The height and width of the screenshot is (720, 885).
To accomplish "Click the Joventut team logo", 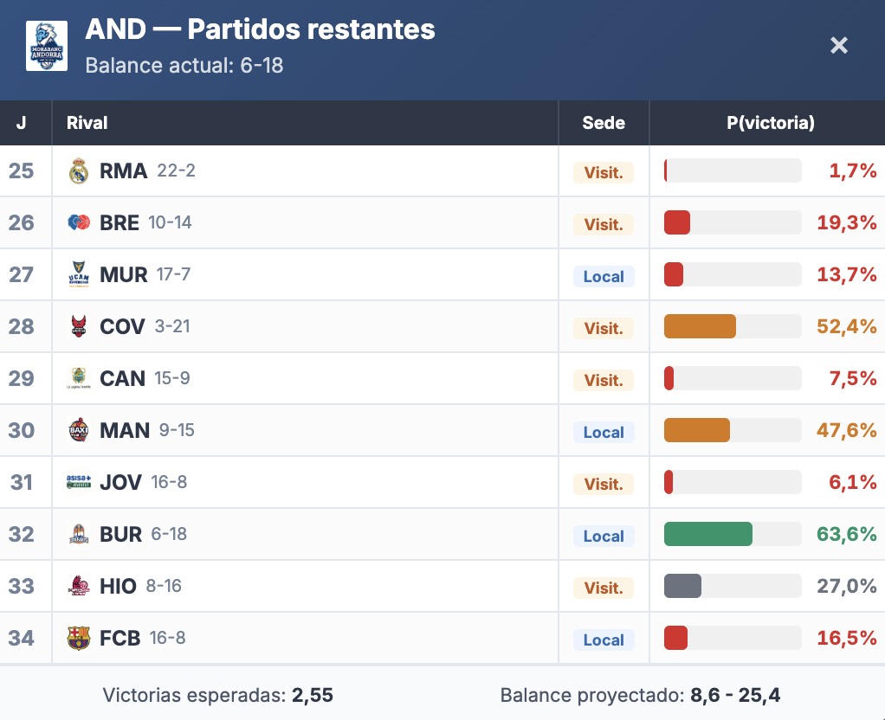I will pos(79,482).
